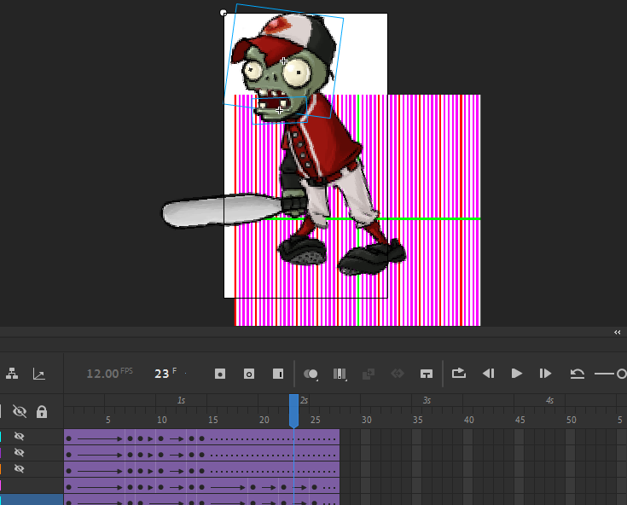Viewport: 627px width, 505px height.
Task: Click the 12.00 FPS frame rate field
Action: 109,374
